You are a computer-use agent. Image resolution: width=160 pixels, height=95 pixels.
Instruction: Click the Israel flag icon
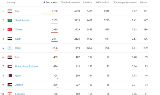point(10,48)
